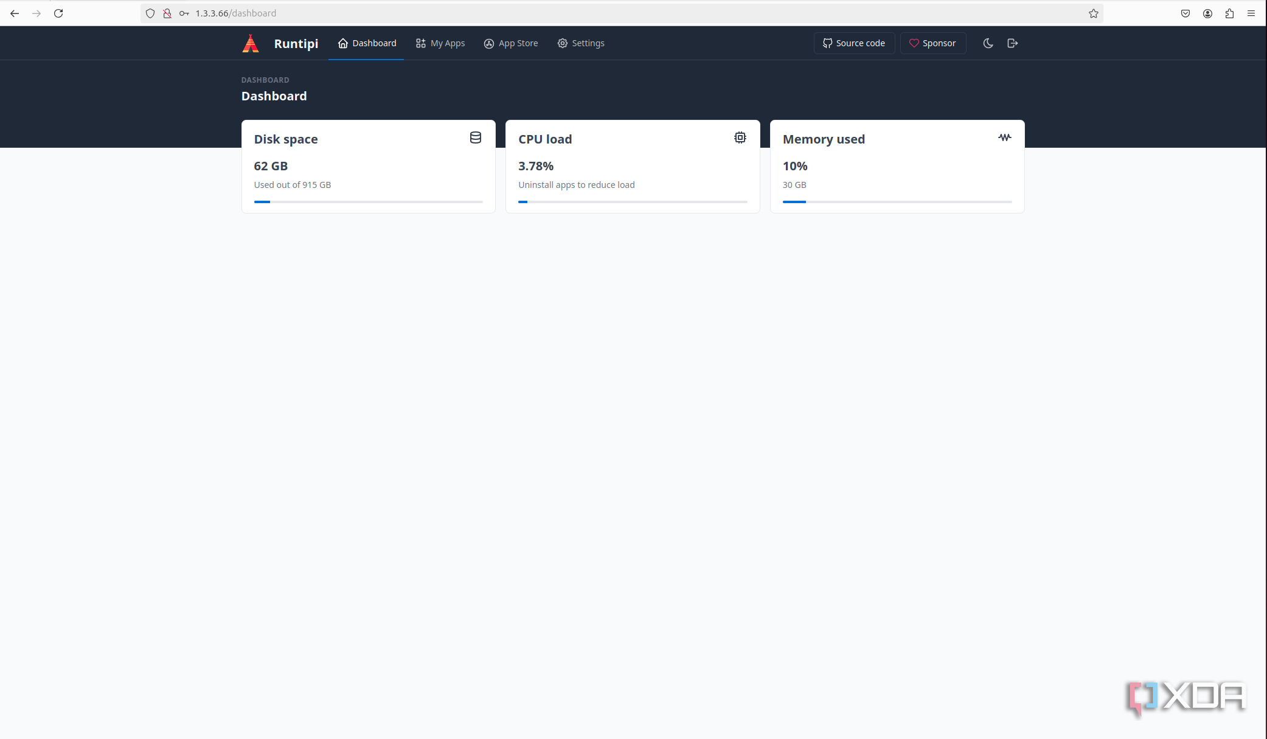
Task: Click the CPU chip icon
Action: pos(740,138)
